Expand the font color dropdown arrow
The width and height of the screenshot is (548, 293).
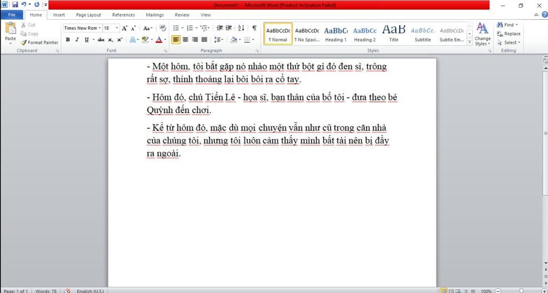pyautogui.click(x=165, y=39)
